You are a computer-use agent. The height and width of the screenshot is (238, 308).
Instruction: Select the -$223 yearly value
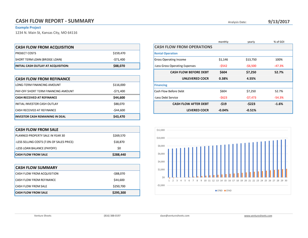pos(251,104)
